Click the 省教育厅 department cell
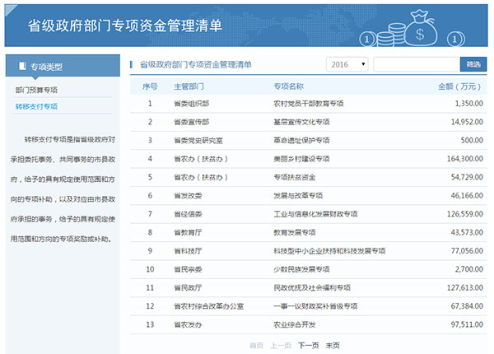The height and width of the screenshot is (354, 494). coord(188,231)
